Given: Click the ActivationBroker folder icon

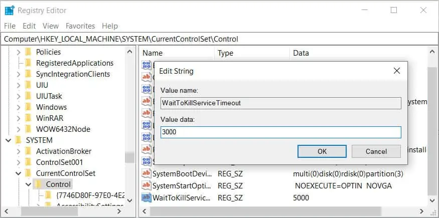Looking at the screenshot, I should 28,151.
